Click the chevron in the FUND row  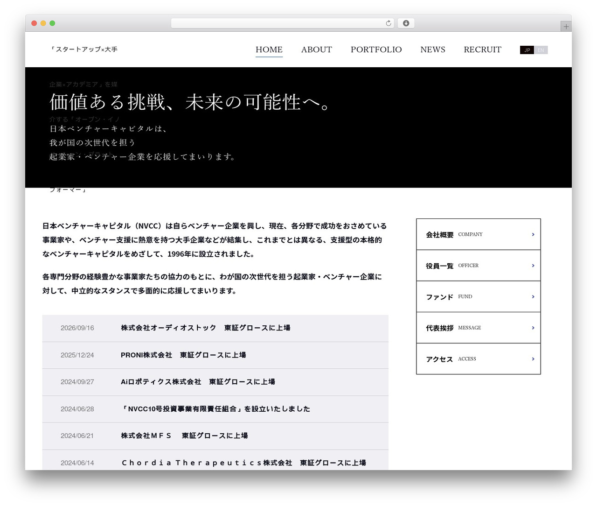click(x=533, y=296)
